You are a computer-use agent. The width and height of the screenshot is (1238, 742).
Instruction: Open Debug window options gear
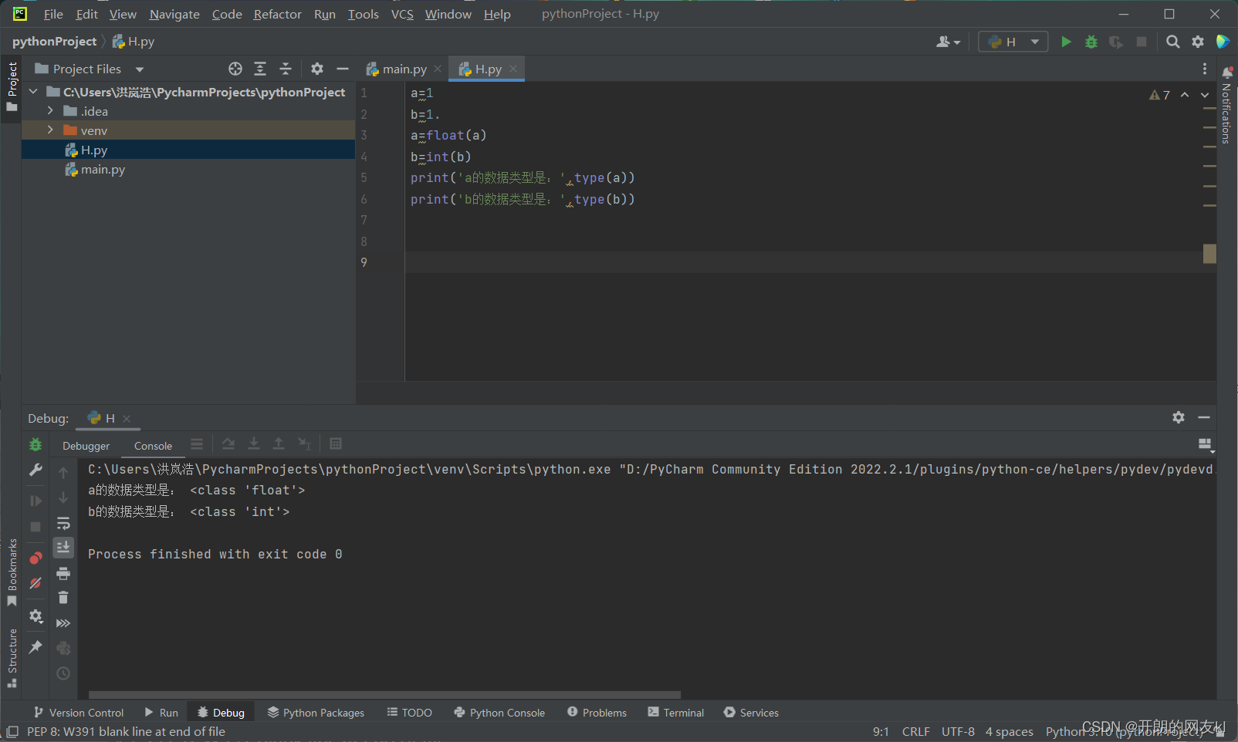click(1179, 417)
